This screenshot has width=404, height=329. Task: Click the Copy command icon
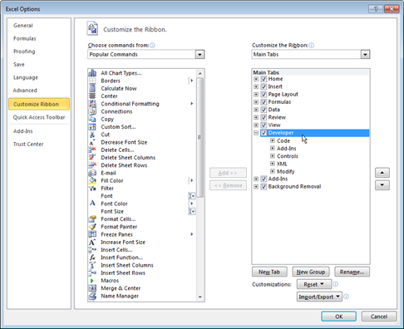[92, 119]
